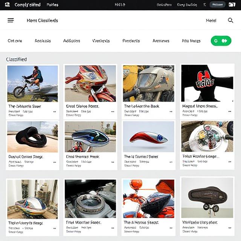The height and width of the screenshot is (241, 241).
Task: Click 'Deshol Colles Stegr' listing title
Action: 26,157
